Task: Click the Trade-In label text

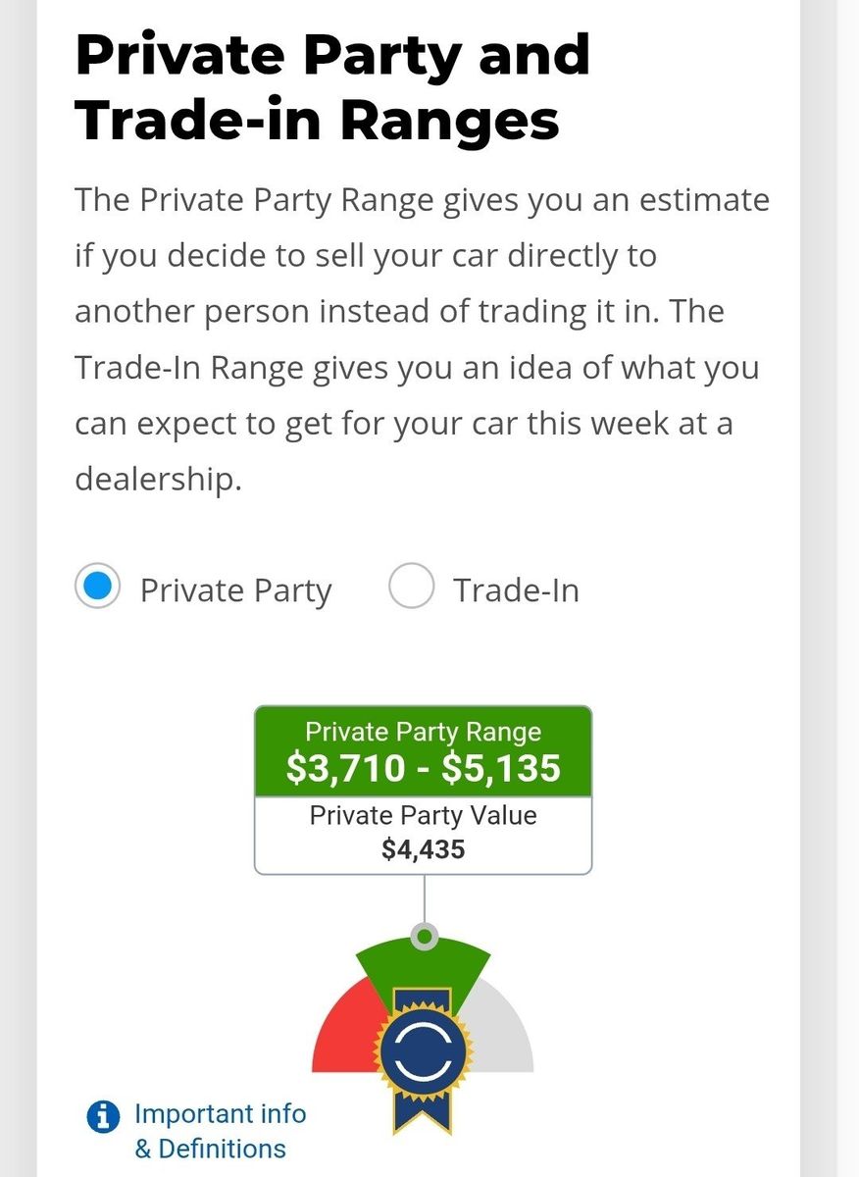Action: (516, 590)
